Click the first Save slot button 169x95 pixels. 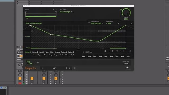point(84,57)
